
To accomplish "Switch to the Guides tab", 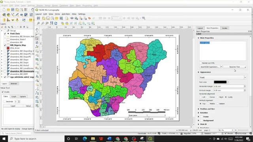I will coord(225,28).
